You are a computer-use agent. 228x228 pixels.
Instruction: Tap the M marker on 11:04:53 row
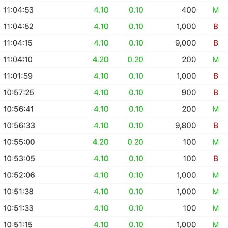pos(215,10)
